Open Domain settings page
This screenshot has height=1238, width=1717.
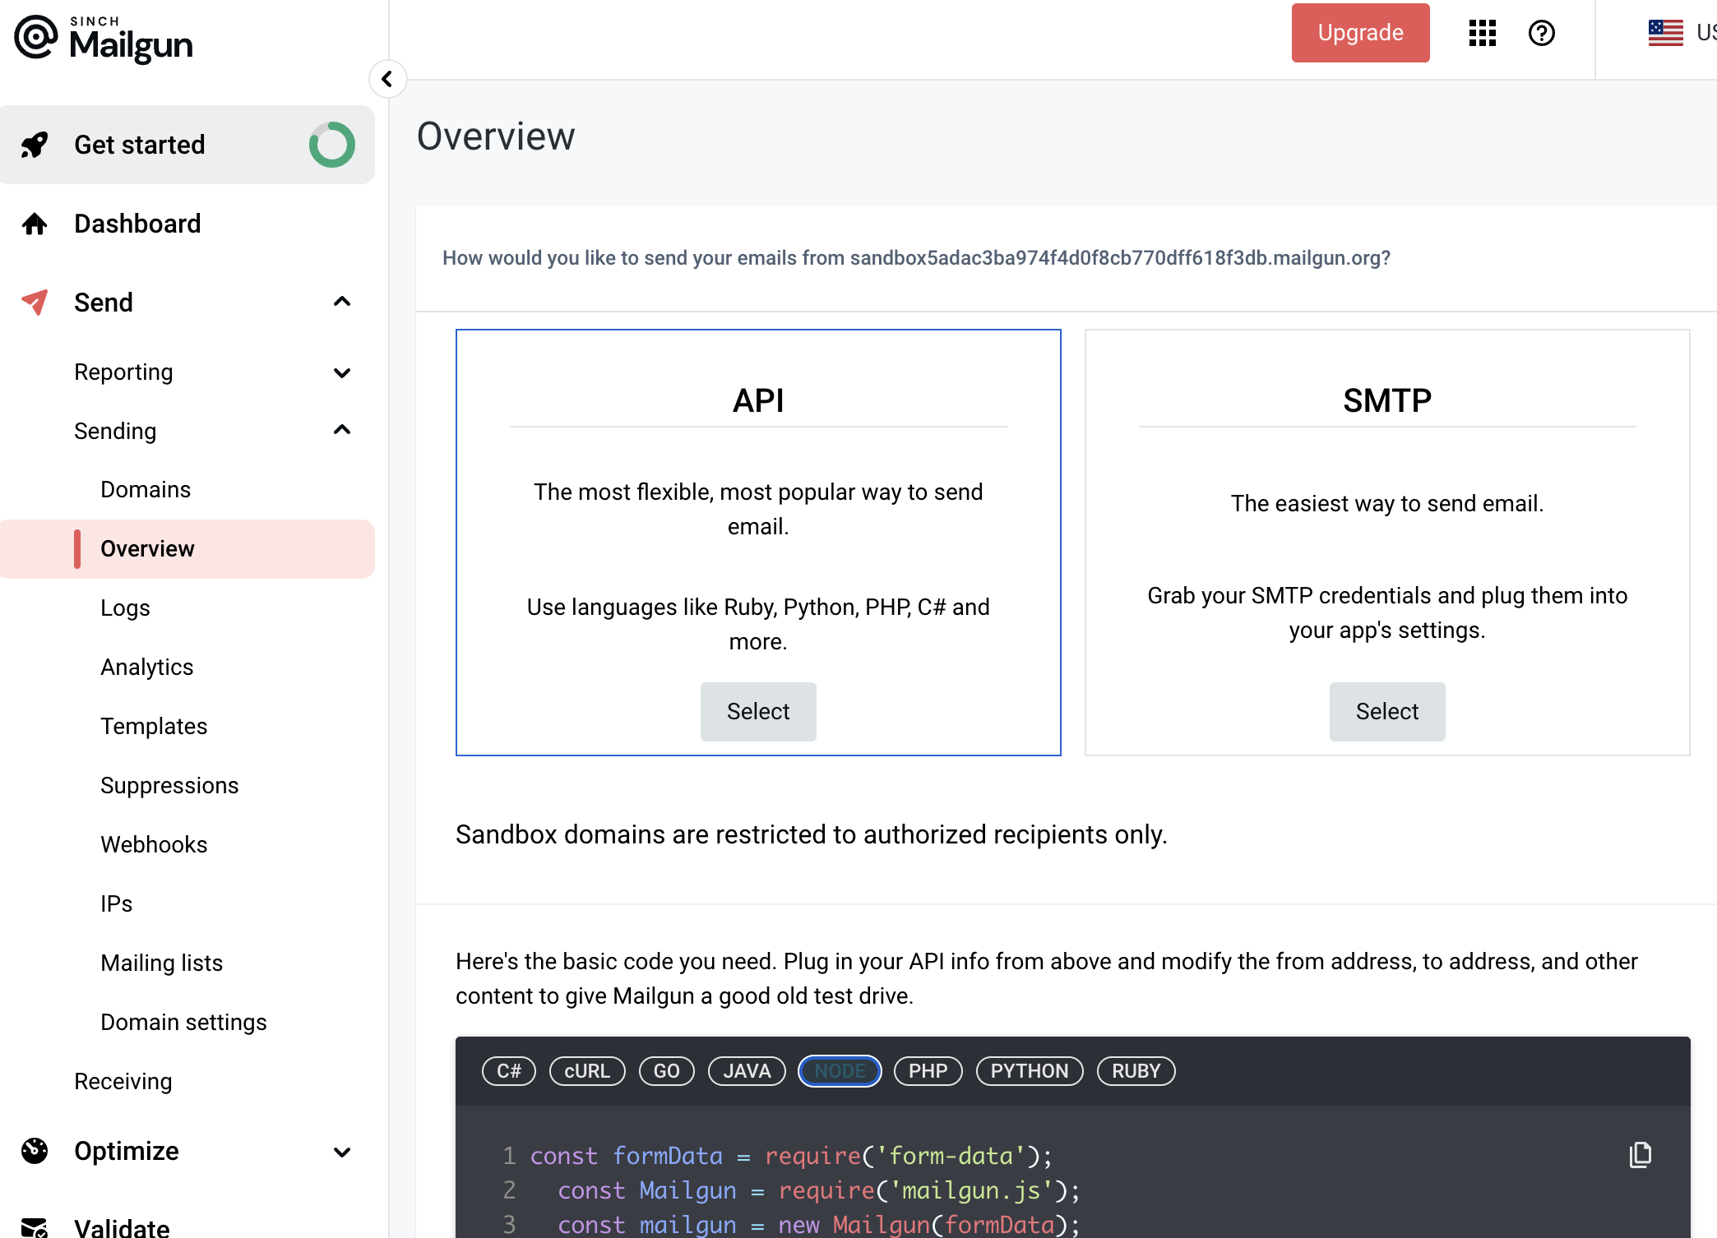tap(184, 1022)
